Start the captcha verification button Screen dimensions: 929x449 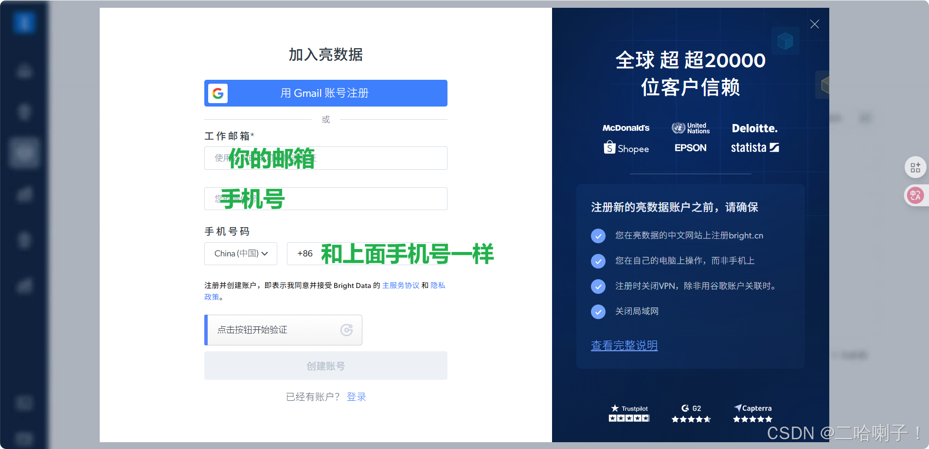(x=283, y=330)
